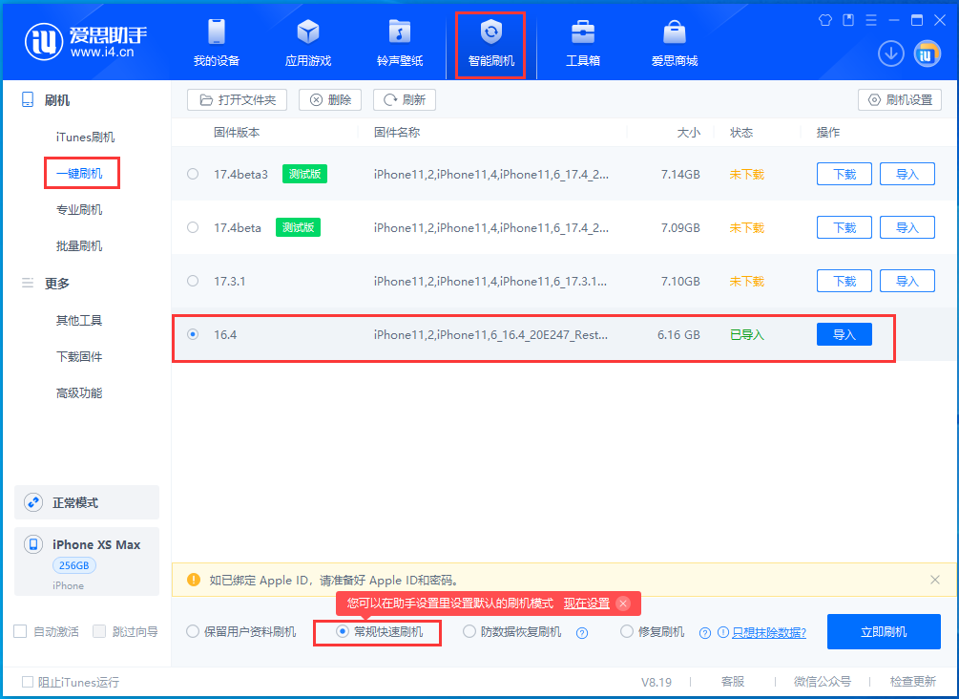Open the 工具箱 toolbox
This screenshot has height=699, width=959.
582,43
